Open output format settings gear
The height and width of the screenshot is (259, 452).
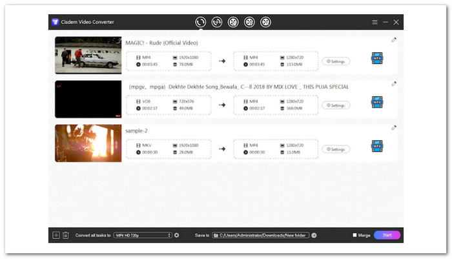[177, 235]
